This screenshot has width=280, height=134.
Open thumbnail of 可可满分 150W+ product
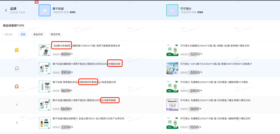point(172,123)
